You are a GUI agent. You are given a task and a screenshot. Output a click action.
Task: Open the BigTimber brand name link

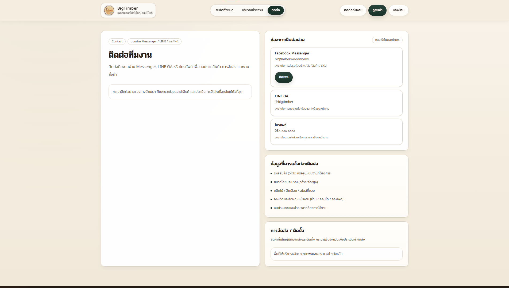(x=128, y=8)
